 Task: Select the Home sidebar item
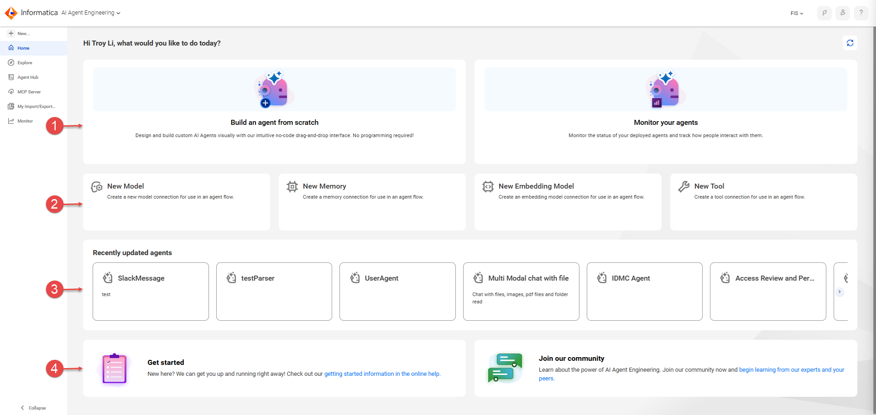[x=33, y=48]
